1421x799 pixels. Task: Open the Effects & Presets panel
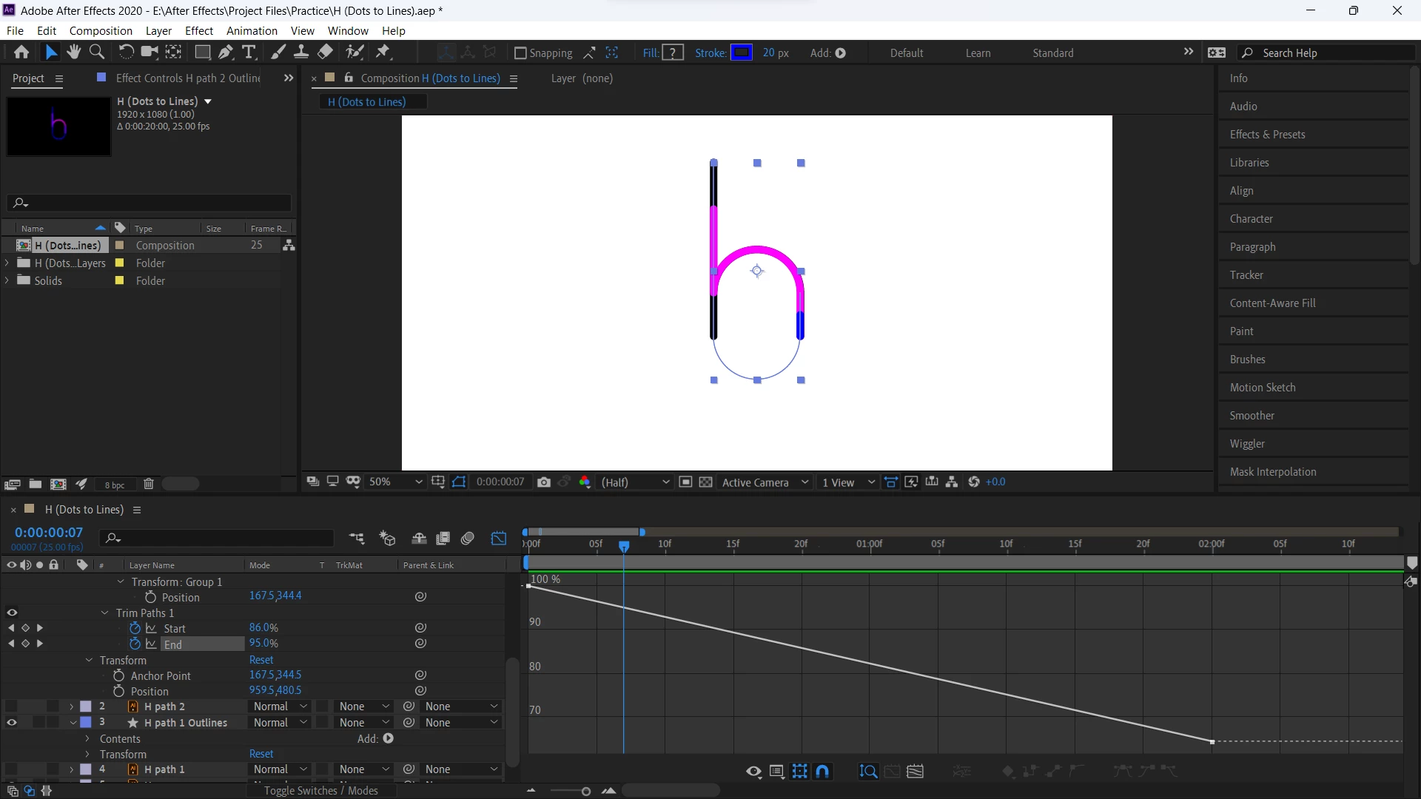[x=1267, y=135]
